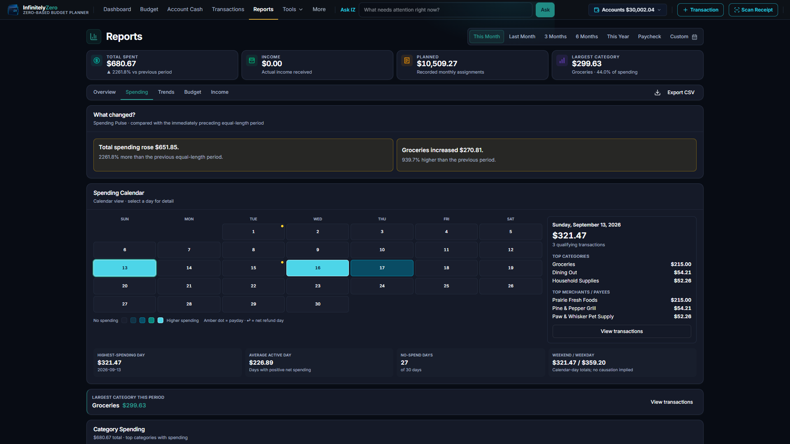The image size is (790, 444).
Task: Click the Planned assignments icon
Action: coord(407,60)
